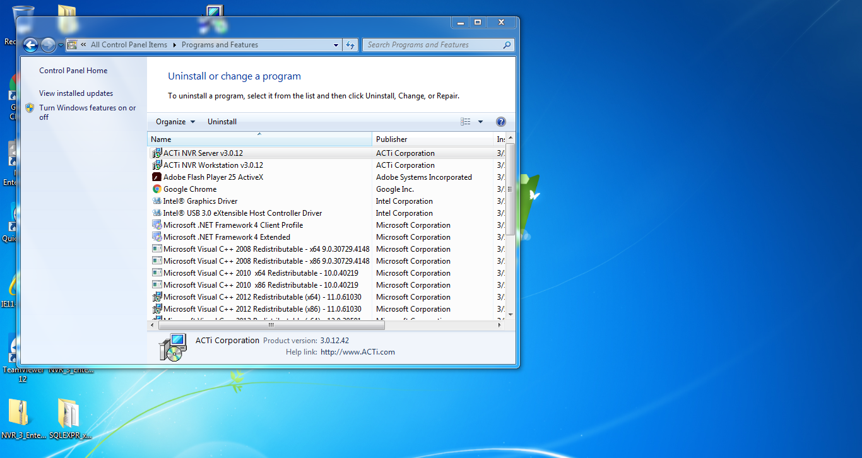The height and width of the screenshot is (458, 862).
Task: Click the large ACTi installer icon in details pane
Action: (x=172, y=347)
